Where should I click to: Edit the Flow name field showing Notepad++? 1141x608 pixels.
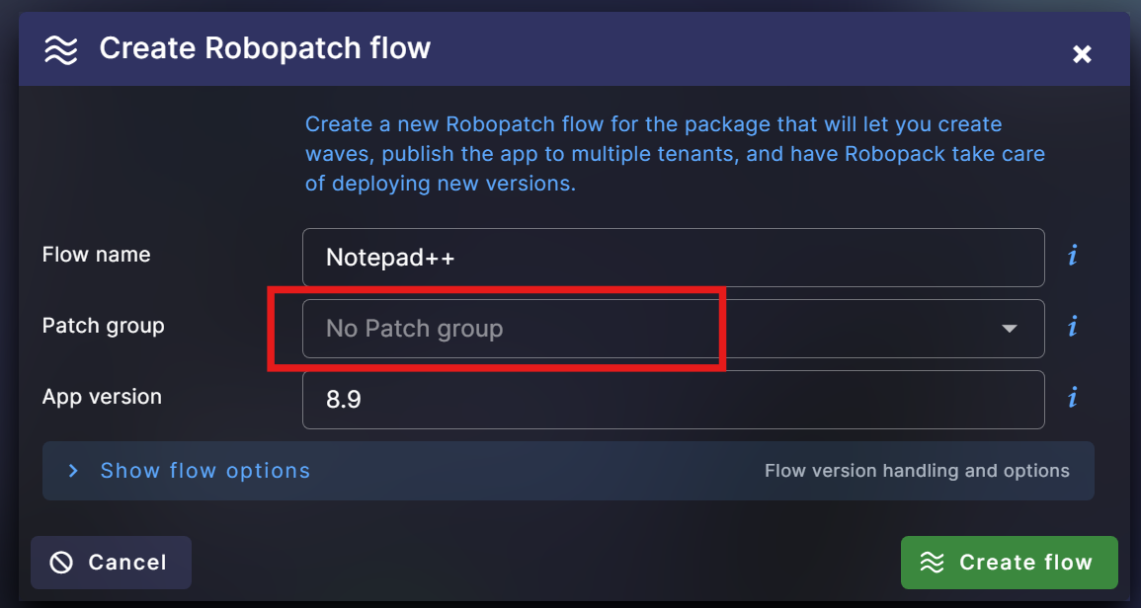673,256
